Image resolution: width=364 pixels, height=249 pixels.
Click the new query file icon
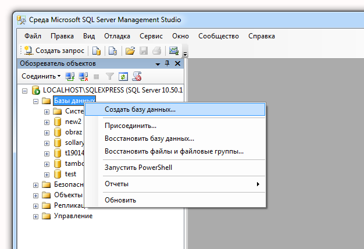tap(113, 51)
